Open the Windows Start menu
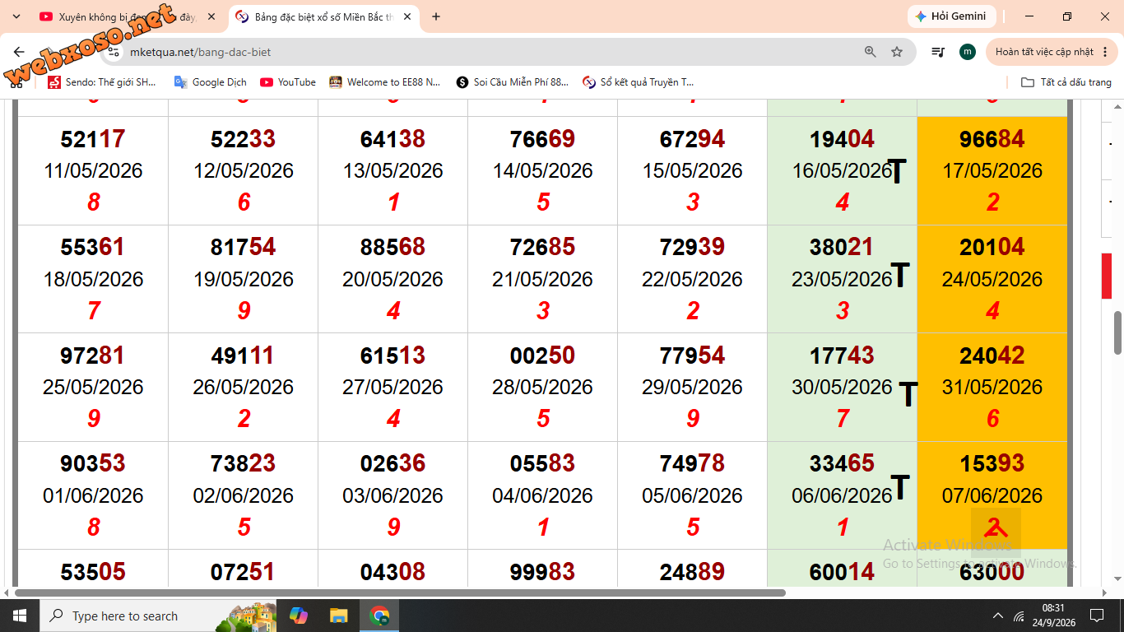Screen dimensions: 1124x632 [x=20, y=616]
